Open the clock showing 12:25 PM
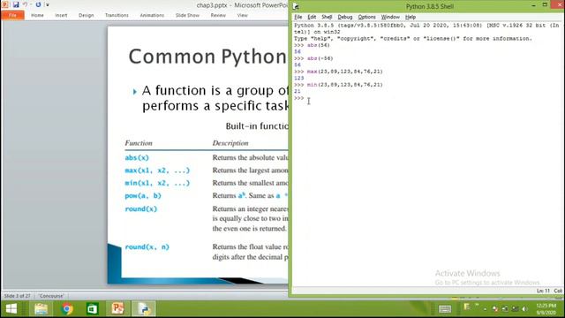Image resolution: width=565 pixels, height=318 pixels. pyautogui.click(x=546, y=309)
